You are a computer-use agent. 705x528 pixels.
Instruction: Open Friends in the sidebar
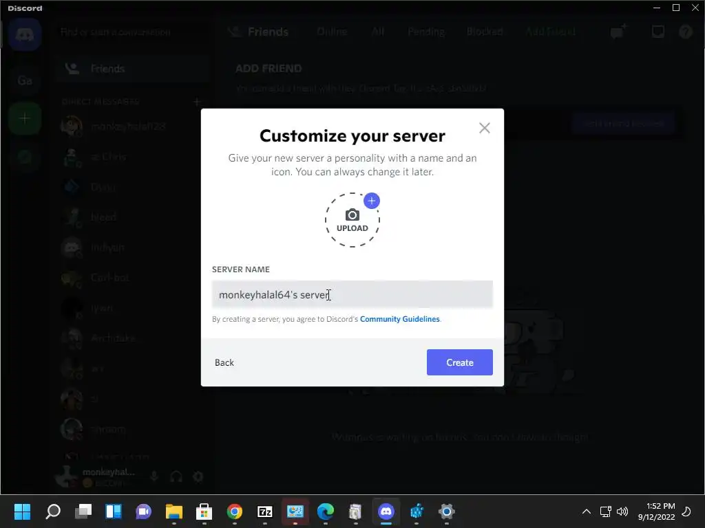[133, 69]
